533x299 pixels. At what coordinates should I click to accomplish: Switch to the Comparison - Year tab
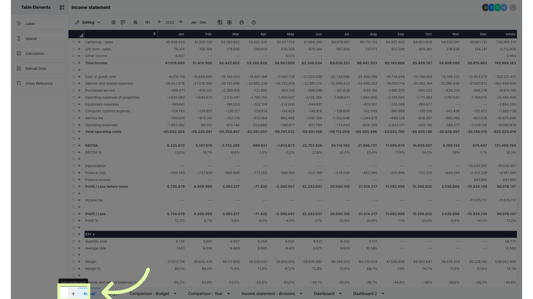click(205, 294)
